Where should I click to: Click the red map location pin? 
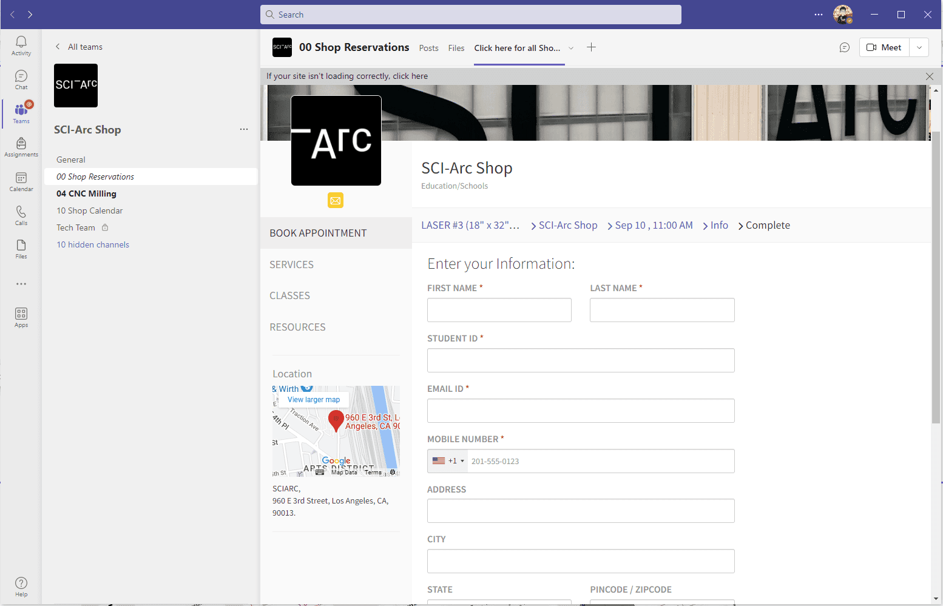[336, 421]
